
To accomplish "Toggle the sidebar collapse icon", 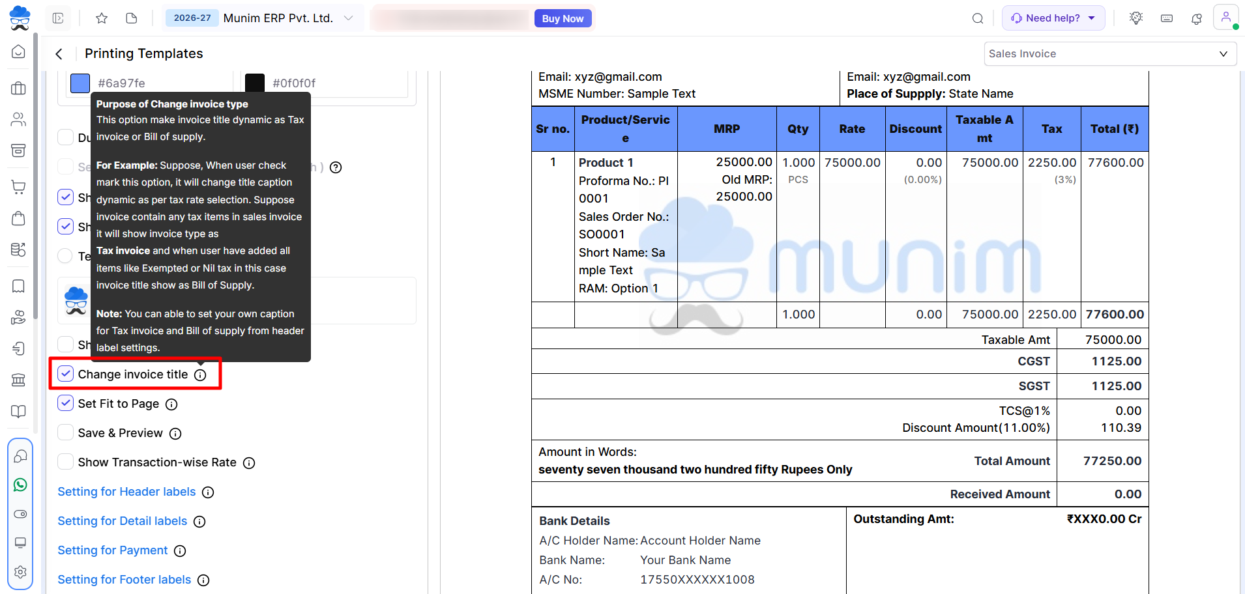I will 58,18.
